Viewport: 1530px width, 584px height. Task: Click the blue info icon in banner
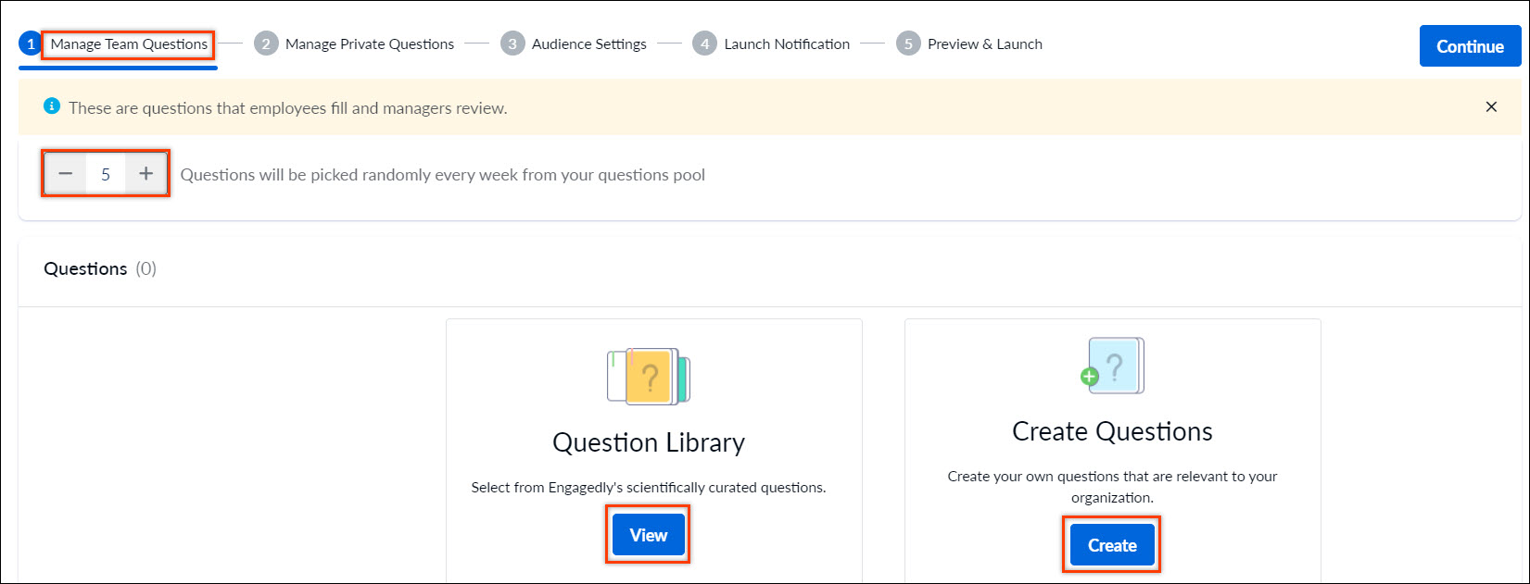click(x=52, y=106)
